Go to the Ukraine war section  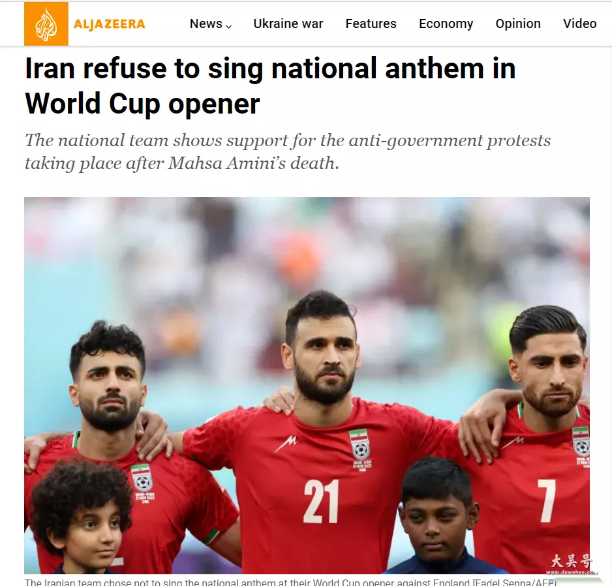[288, 23]
